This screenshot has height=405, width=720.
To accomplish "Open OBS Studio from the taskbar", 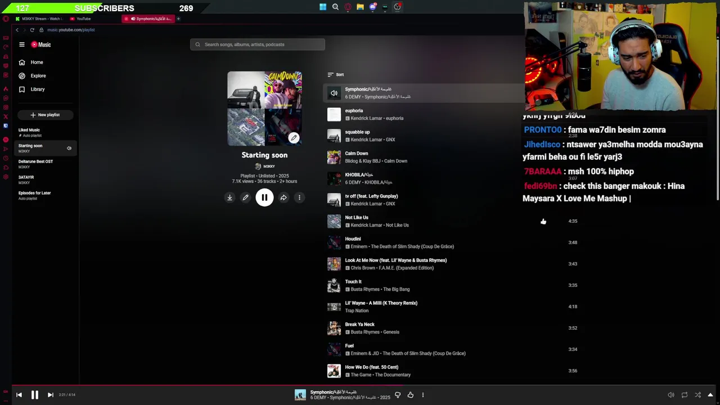I will click(x=397, y=7).
